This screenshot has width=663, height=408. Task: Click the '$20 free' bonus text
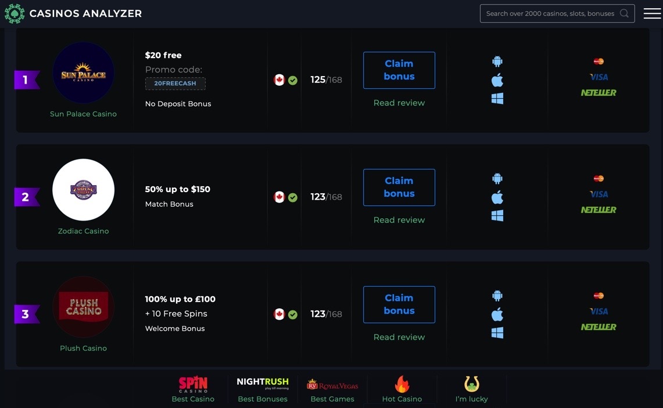163,55
